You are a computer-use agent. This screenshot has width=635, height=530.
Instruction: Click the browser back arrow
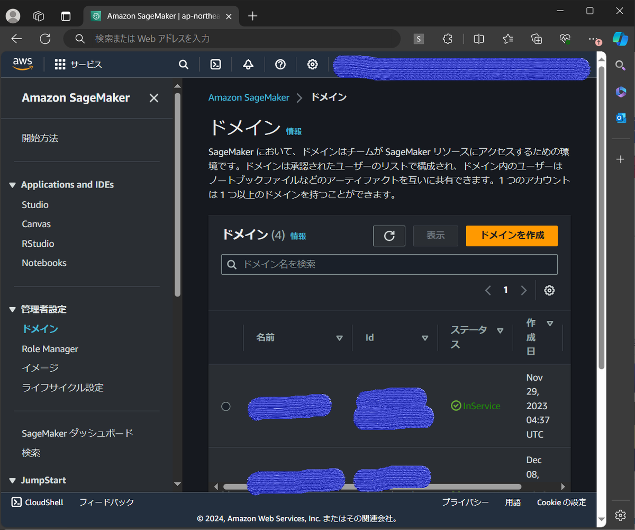point(16,39)
